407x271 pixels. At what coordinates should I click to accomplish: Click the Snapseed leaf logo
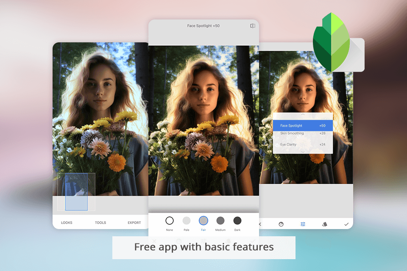[331, 42]
